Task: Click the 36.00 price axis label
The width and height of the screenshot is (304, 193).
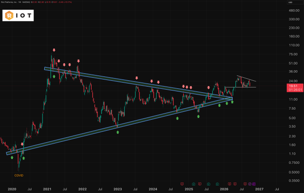Action: (293, 71)
